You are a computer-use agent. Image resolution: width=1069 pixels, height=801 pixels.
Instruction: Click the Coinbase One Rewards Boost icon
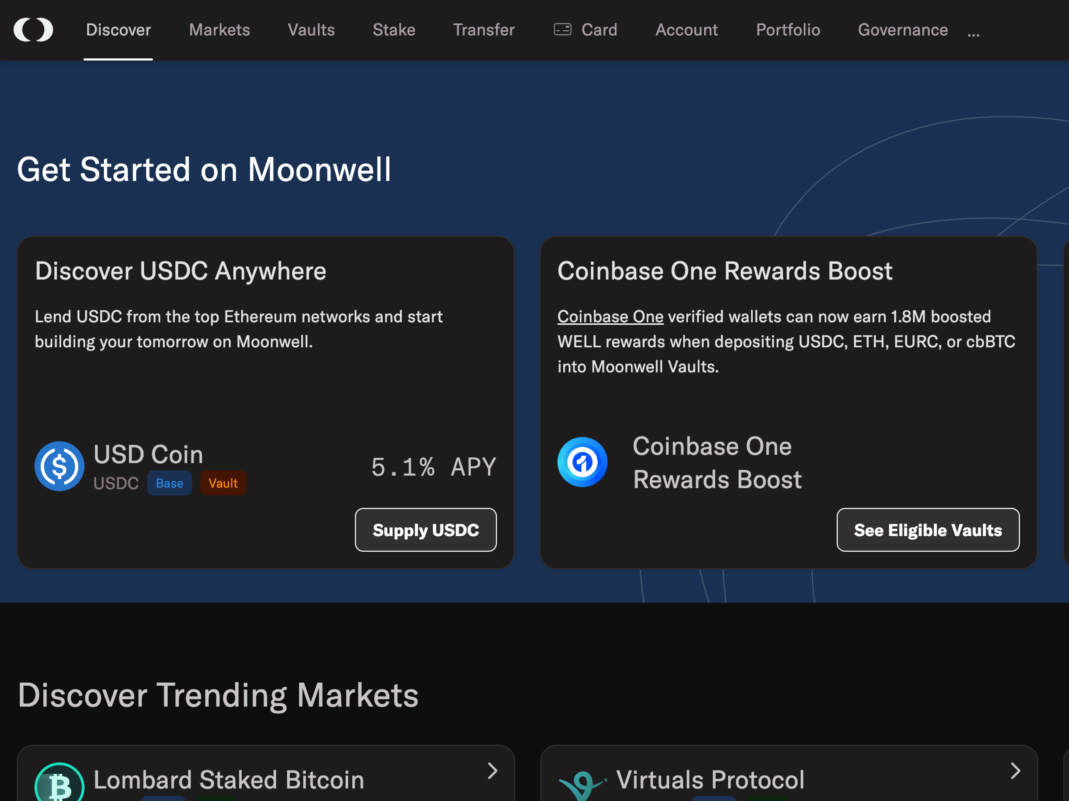coord(582,462)
